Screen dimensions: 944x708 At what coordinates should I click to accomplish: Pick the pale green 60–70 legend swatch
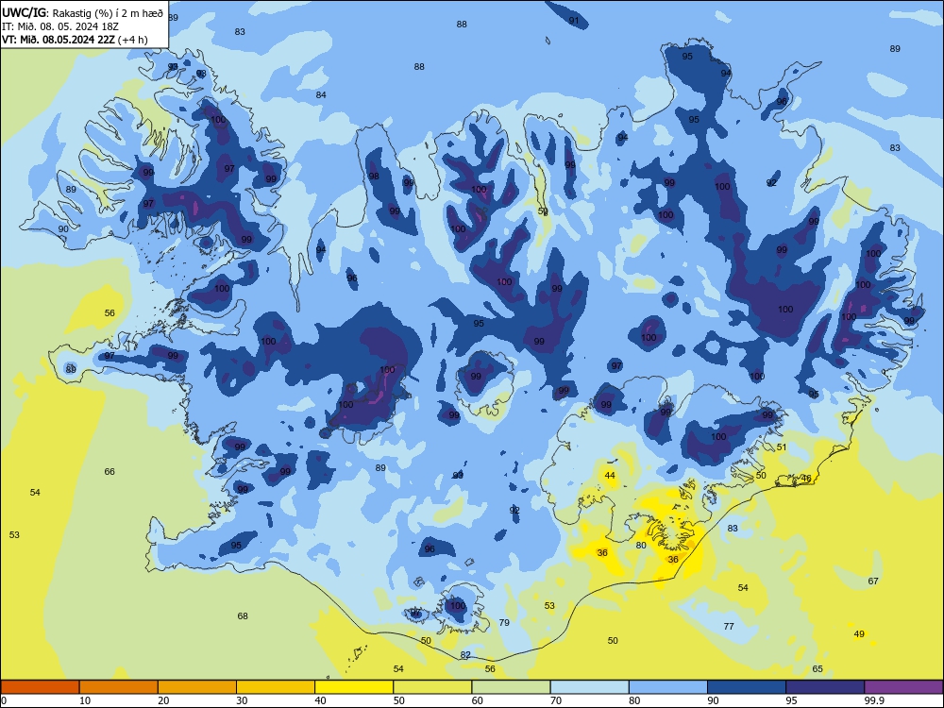511,687
